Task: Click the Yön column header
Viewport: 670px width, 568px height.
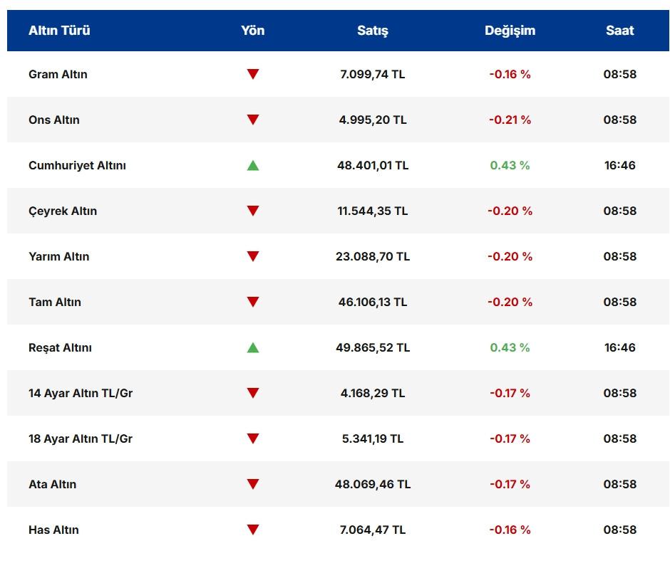Action: coord(252,31)
